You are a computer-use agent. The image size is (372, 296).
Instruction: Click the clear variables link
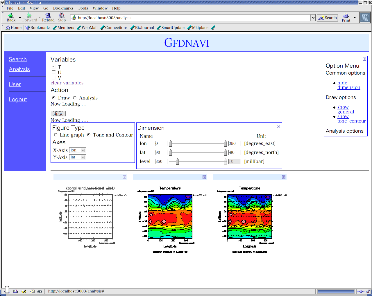(x=67, y=83)
